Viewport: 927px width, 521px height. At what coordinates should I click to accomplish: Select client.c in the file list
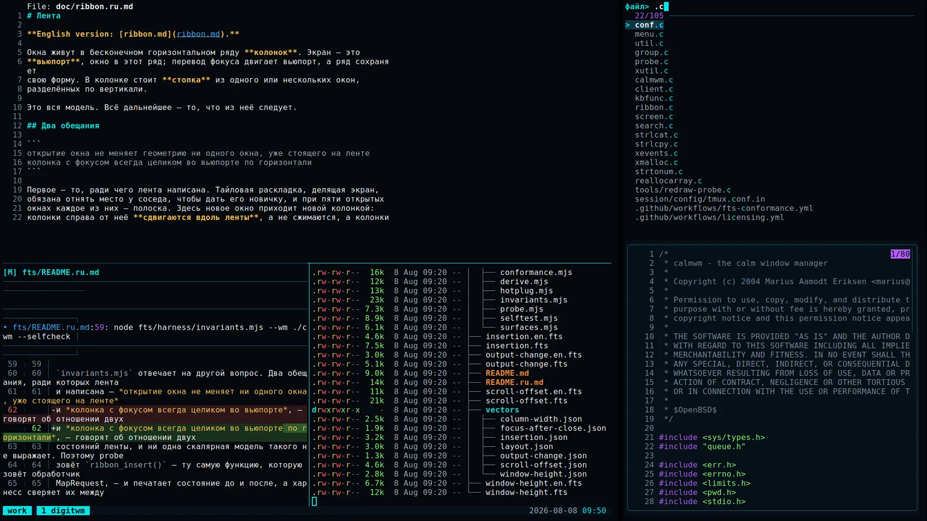[654, 89]
